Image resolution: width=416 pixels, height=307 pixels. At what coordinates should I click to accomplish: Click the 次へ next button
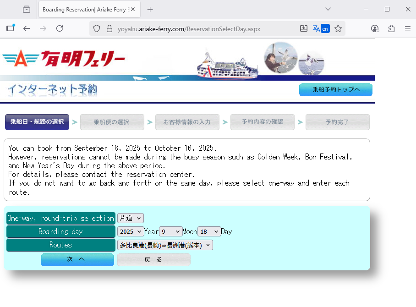coord(77,259)
